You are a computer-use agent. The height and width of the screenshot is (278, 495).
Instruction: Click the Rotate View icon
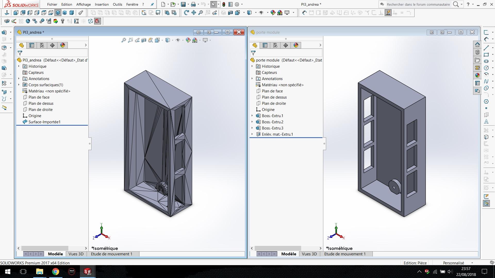pyautogui.click(x=186, y=13)
